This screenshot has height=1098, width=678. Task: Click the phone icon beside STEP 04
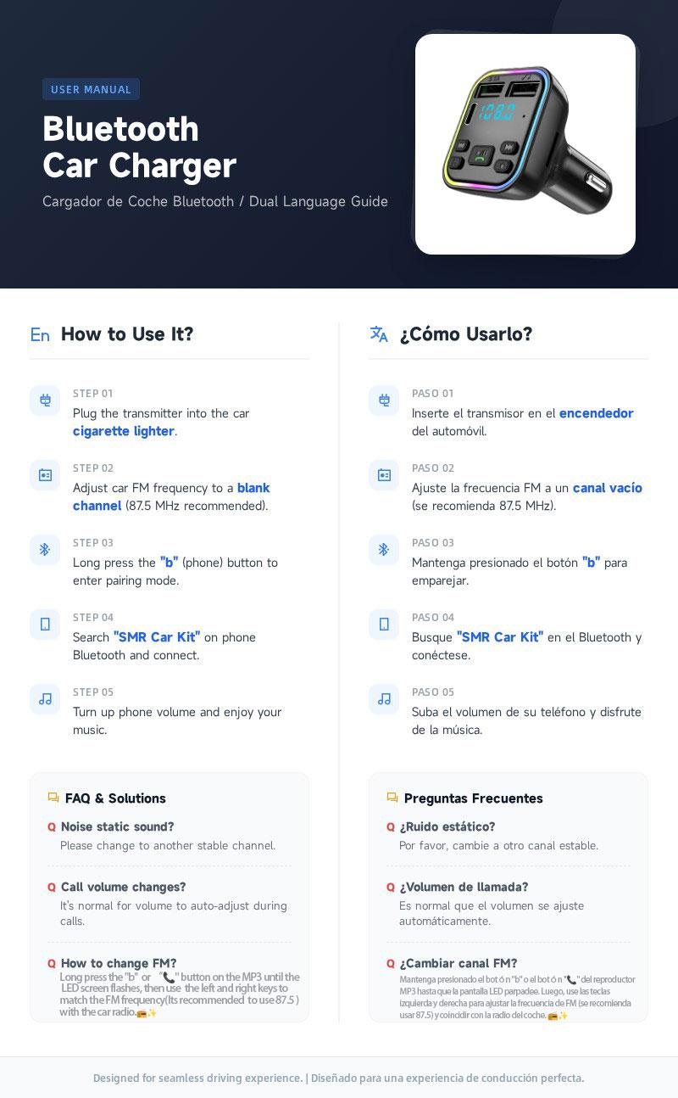(45, 625)
